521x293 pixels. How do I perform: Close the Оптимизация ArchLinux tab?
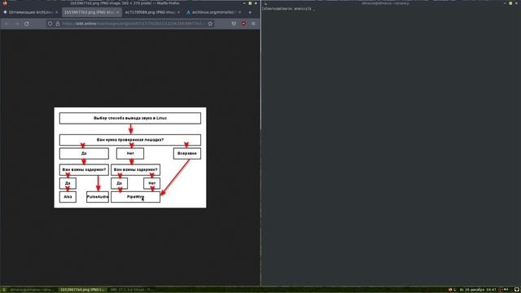pyautogui.click(x=56, y=12)
